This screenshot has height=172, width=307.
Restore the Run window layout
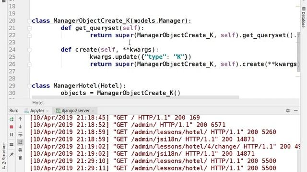click(12, 144)
